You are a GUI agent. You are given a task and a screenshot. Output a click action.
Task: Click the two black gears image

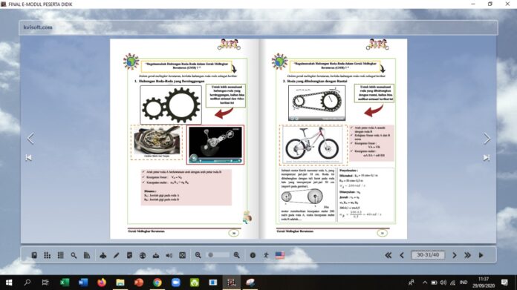click(171, 105)
